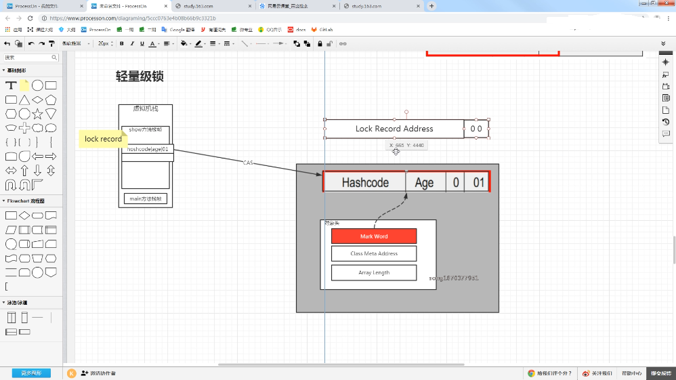Open comments icon in right sidebar
This screenshot has width=676, height=380.
click(666, 134)
